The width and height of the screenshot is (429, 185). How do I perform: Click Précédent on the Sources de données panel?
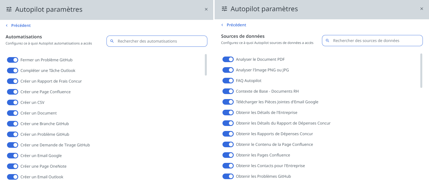point(236,25)
